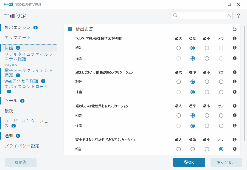Confirm settings with the OK button
The height and width of the screenshot is (170, 247).
click(x=189, y=162)
